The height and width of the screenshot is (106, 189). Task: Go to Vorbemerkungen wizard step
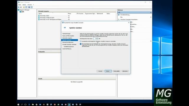tap(66, 34)
